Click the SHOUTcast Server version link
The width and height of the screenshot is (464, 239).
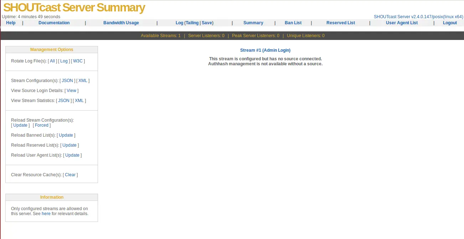(418, 17)
